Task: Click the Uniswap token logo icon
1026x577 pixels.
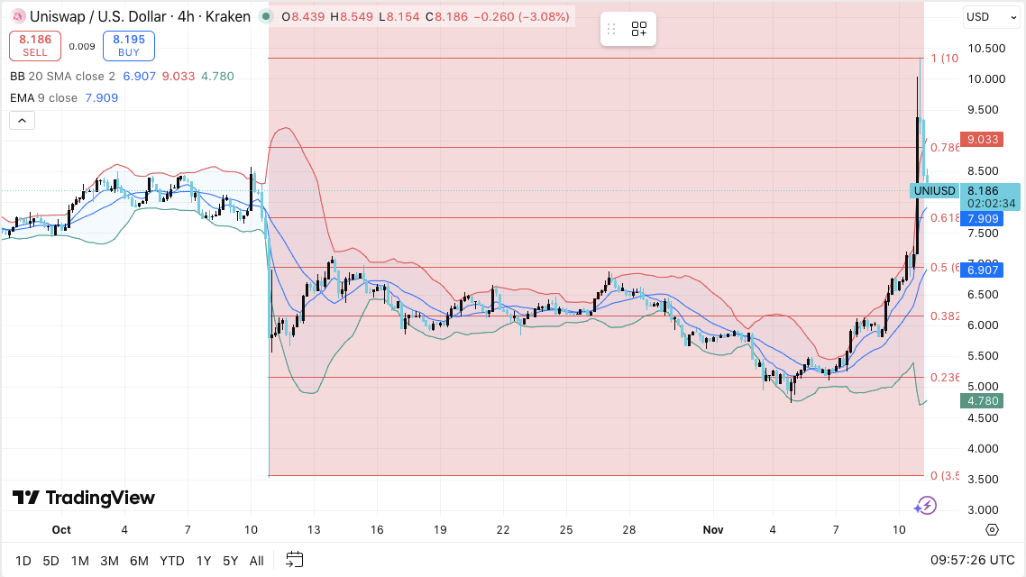Action: pos(16,16)
